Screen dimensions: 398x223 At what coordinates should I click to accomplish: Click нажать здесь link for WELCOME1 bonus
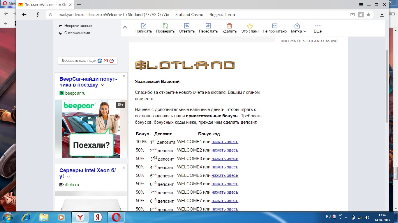point(225,142)
